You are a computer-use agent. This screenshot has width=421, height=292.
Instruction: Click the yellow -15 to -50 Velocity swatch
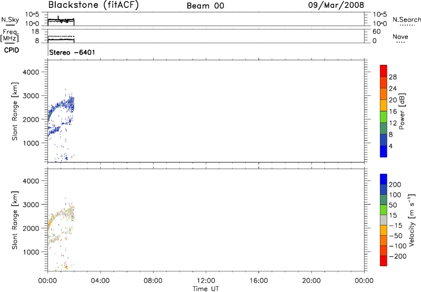384,230
